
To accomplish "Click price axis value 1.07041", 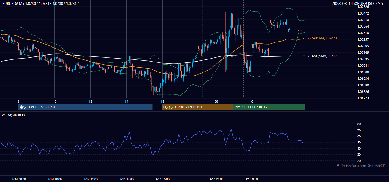I will click(363, 66).
